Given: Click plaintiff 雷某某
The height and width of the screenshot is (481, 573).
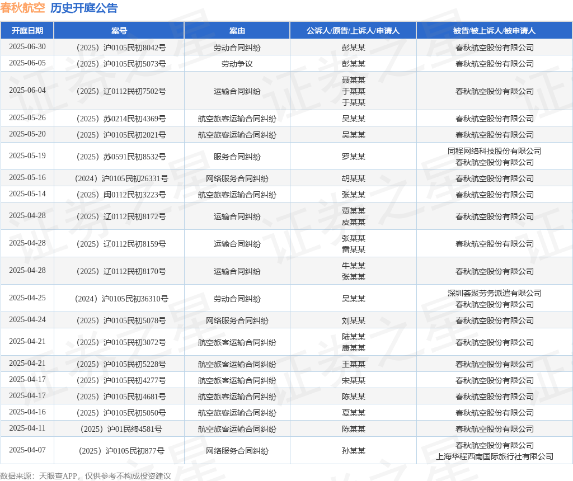Looking at the screenshot, I should 354,249.
